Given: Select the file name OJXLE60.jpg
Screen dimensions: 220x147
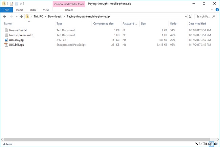Looking at the screenshot, I should (16, 40).
